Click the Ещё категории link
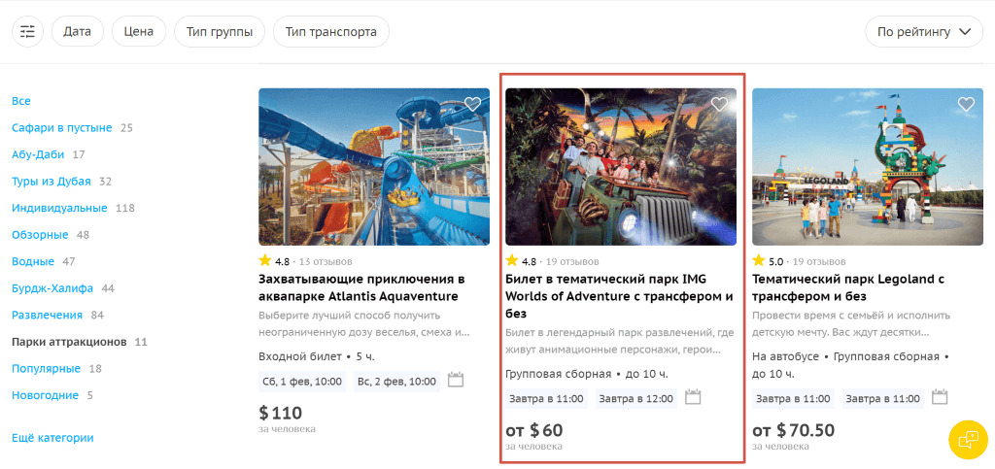The width and height of the screenshot is (995, 469). [52, 438]
